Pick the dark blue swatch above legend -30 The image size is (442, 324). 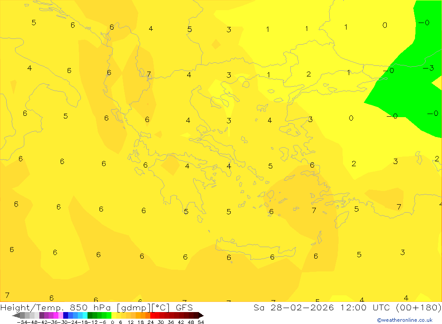[66, 315]
